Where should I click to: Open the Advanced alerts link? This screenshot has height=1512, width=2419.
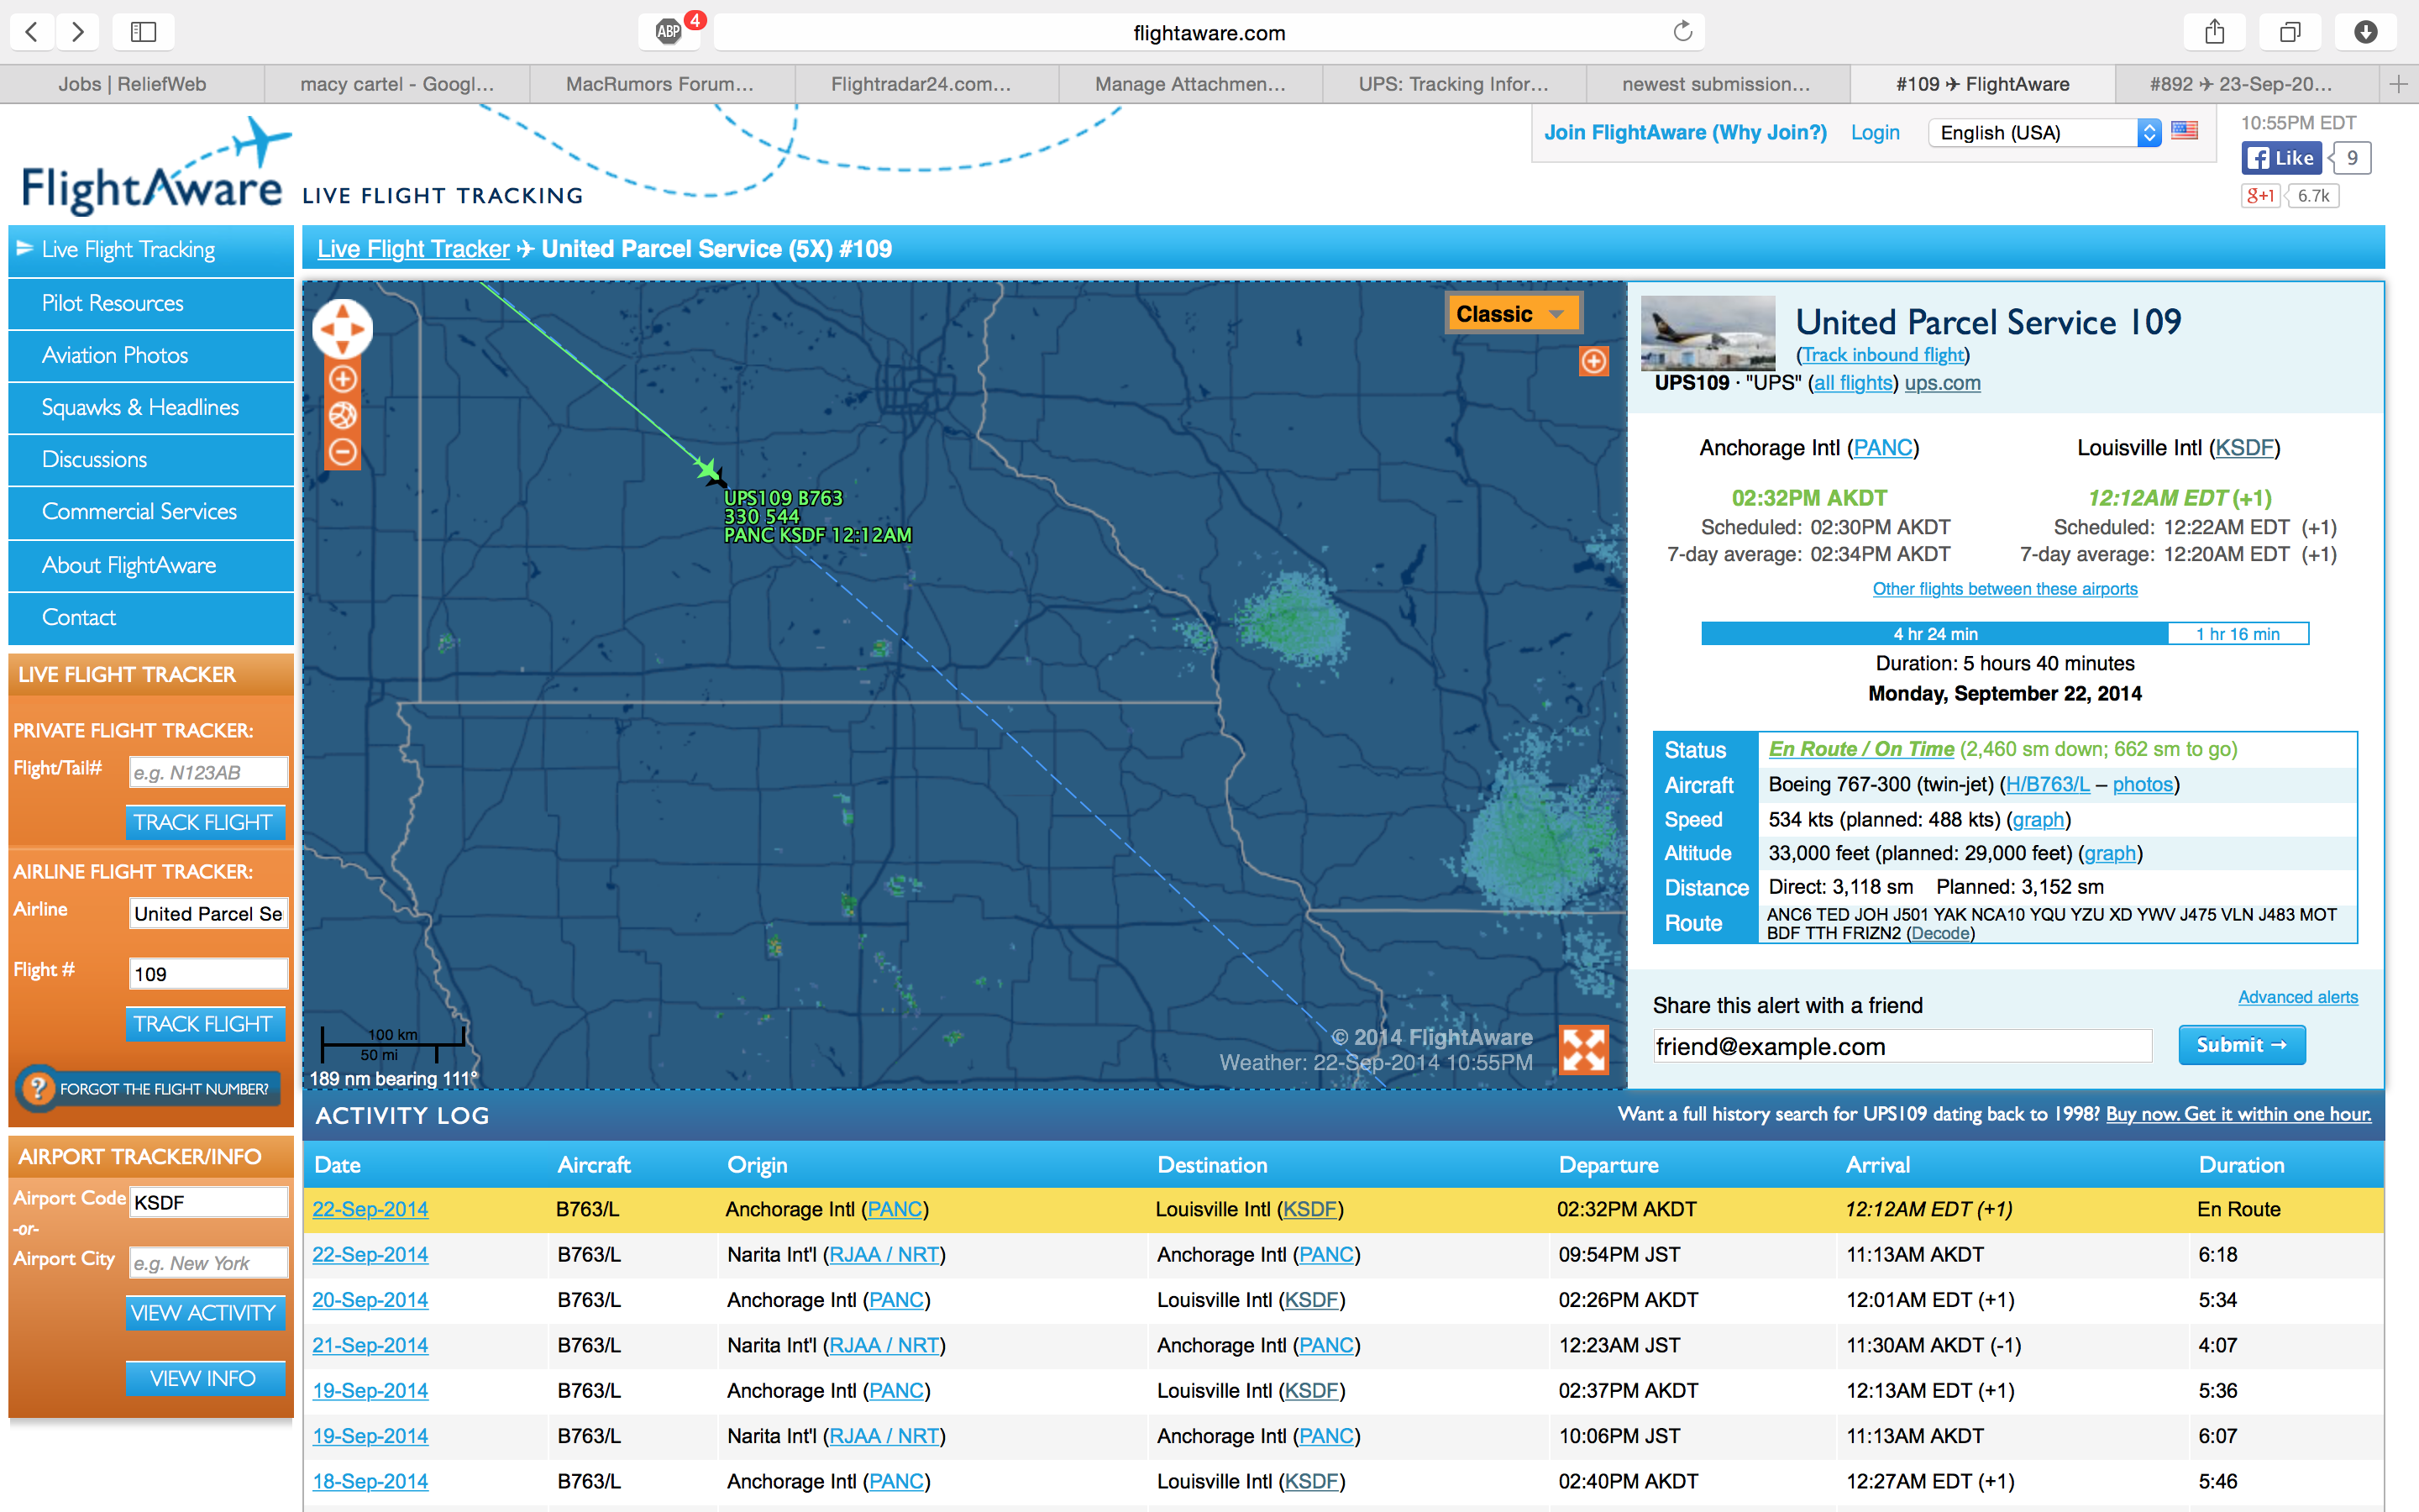[x=2297, y=997]
